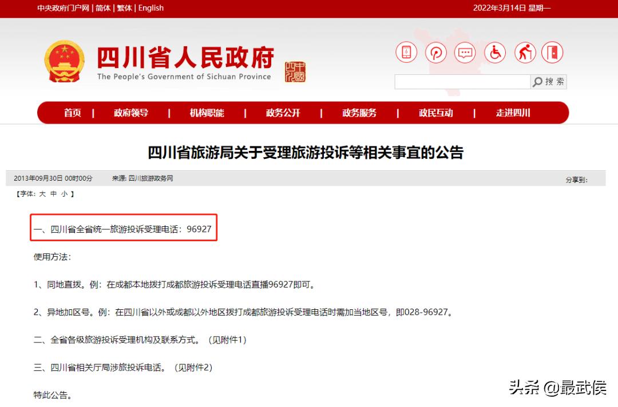Open the mobile version phone icon

(406, 52)
